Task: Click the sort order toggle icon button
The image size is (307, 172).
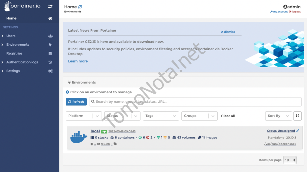Action: pyautogui.click(x=297, y=116)
